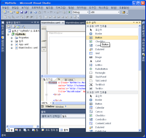Open the 100 % XAML zoom dropdown
146x138 pixels.
point(51,103)
